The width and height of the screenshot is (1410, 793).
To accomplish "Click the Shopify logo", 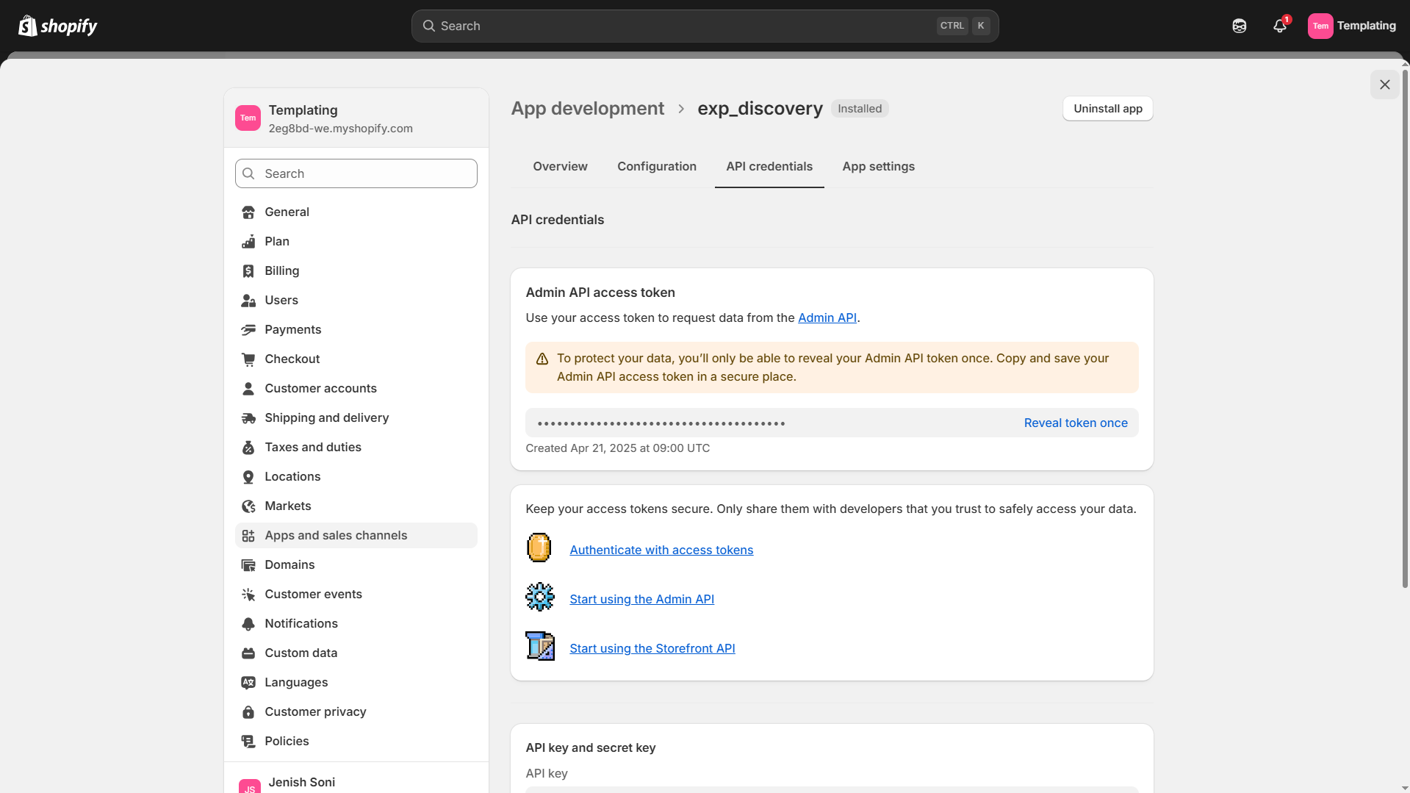I will (x=57, y=26).
